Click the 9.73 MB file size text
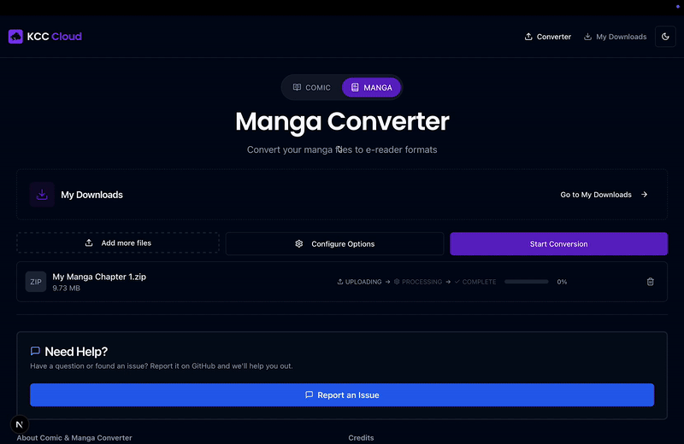The image size is (684, 444). [67, 288]
